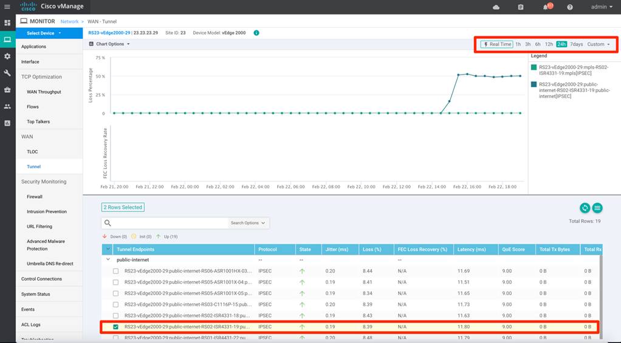Viewport: 621px width, 343px height.
Task: Open the hamburger navigation menu
Action: [x=7, y=7]
